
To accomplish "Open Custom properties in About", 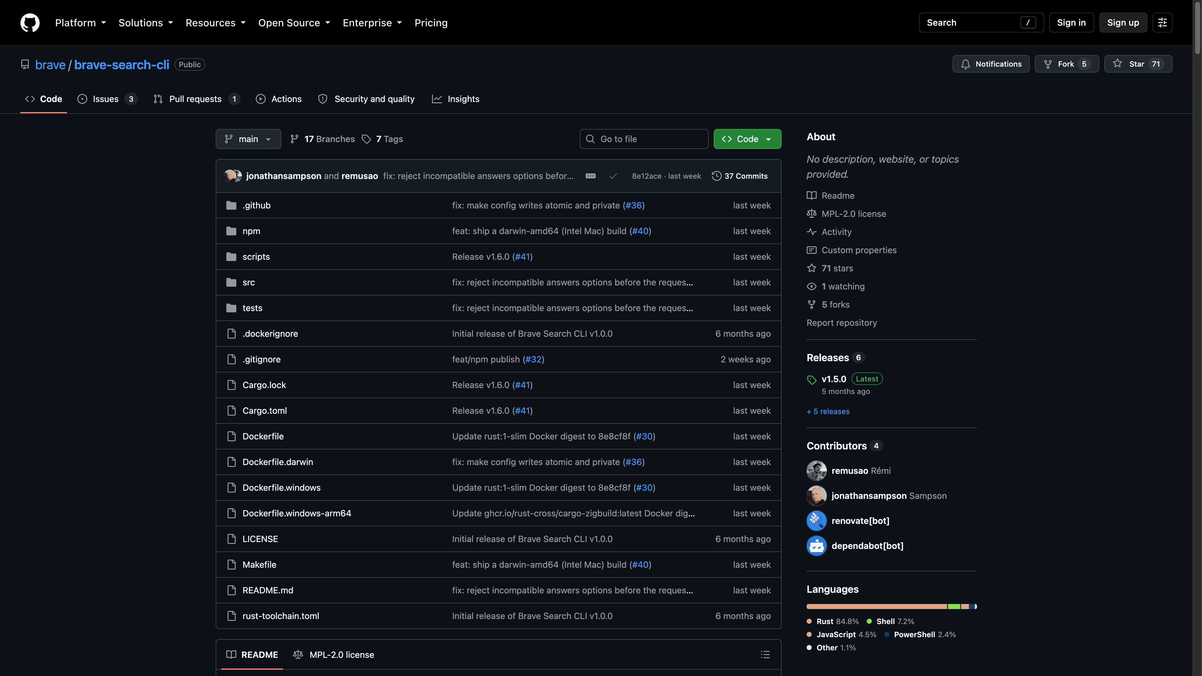I will [859, 250].
